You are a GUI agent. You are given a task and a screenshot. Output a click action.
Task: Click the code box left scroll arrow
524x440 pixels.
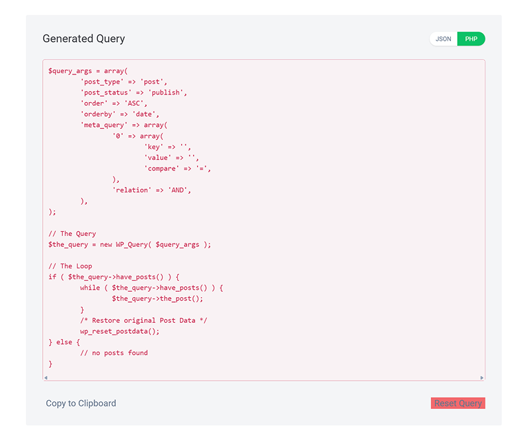[x=46, y=377]
